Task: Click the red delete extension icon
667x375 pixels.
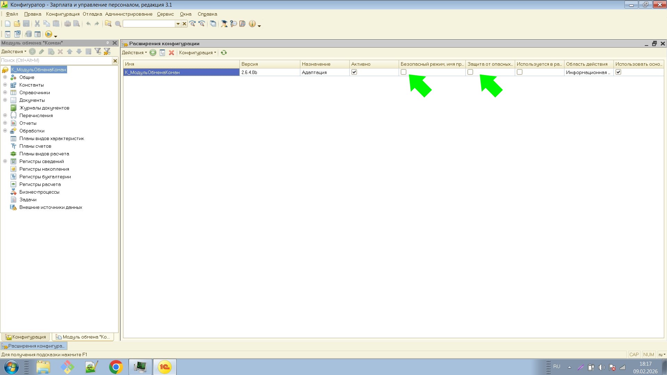Action: coord(171,53)
